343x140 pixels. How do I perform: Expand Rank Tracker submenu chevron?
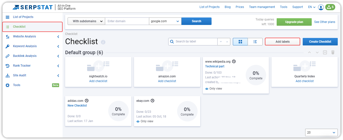(x=58, y=66)
